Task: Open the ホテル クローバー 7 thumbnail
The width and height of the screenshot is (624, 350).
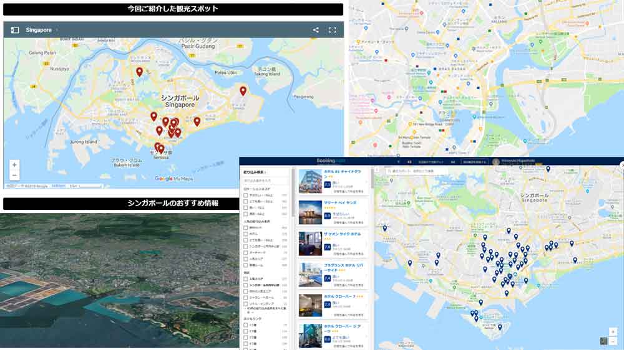Action: [310, 306]
